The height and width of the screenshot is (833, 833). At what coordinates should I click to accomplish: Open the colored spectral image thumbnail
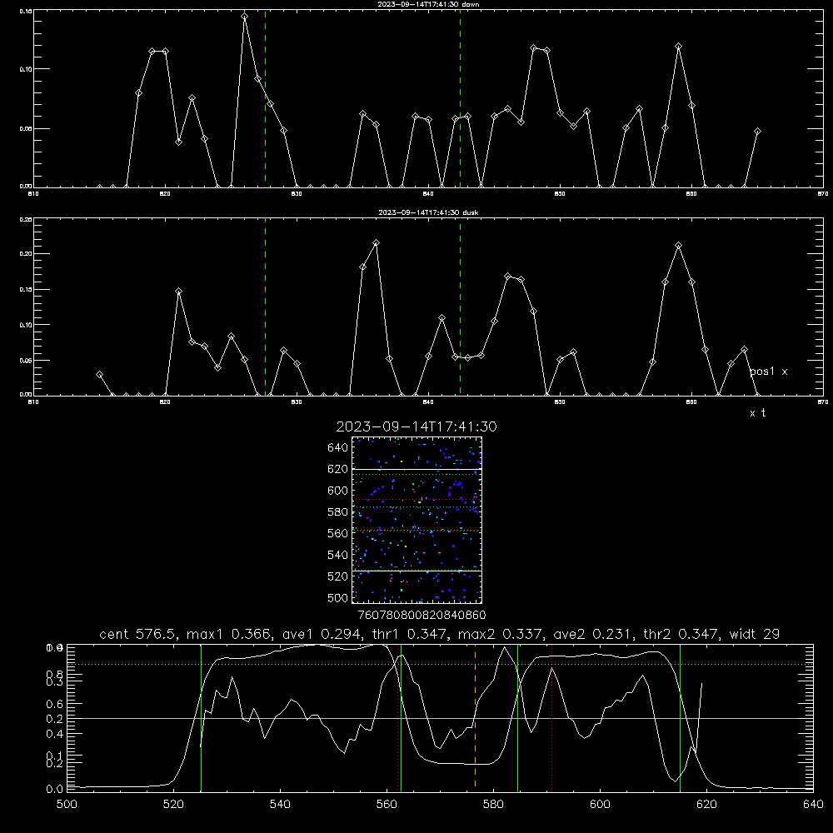click(417, 520)
